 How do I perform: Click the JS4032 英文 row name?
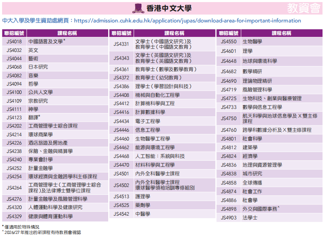[x=33, y=50]
